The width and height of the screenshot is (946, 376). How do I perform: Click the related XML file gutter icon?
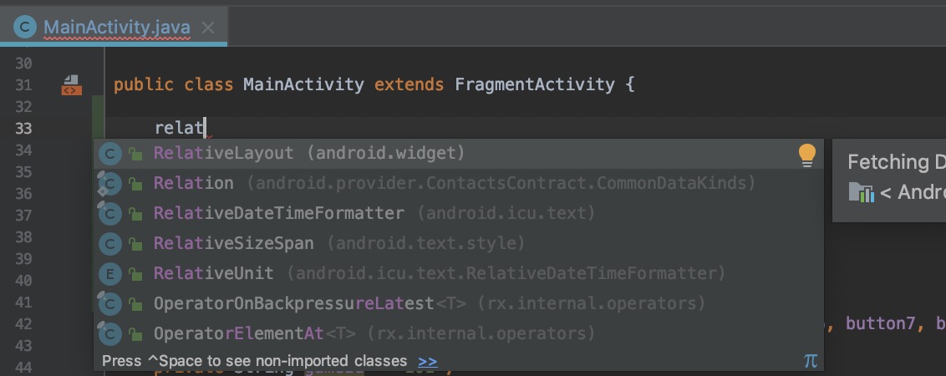coord(71,85)
